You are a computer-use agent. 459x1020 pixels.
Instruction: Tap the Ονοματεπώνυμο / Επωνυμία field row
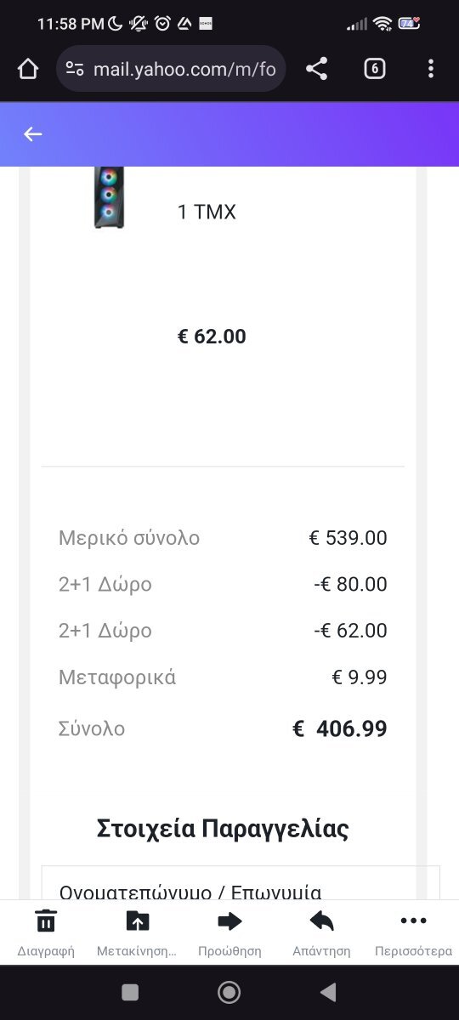click(x=241, y=883)
